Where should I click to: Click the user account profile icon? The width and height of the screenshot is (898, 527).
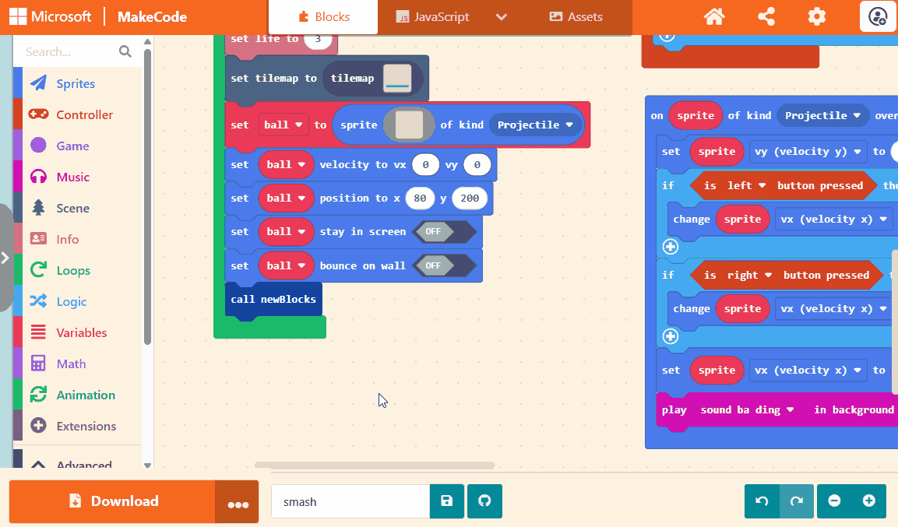coord(878,16)
